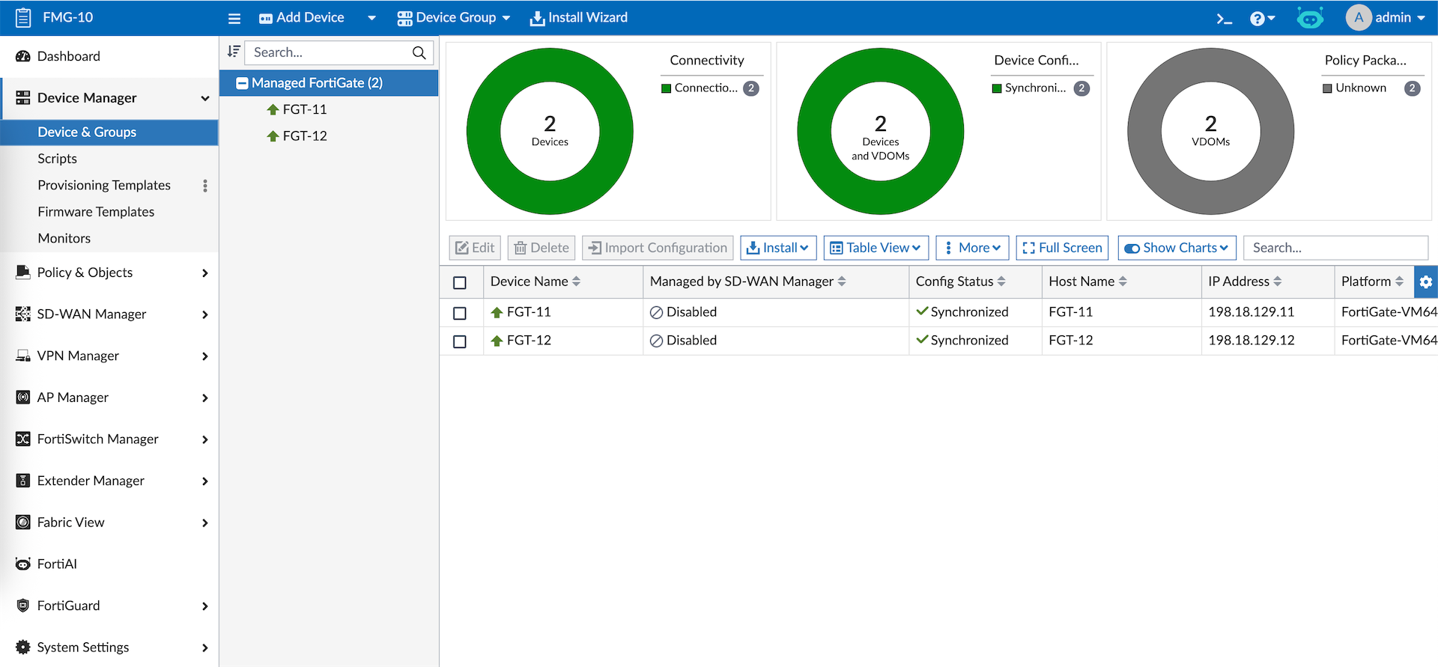Open the Install dropdown

[778, 248]
